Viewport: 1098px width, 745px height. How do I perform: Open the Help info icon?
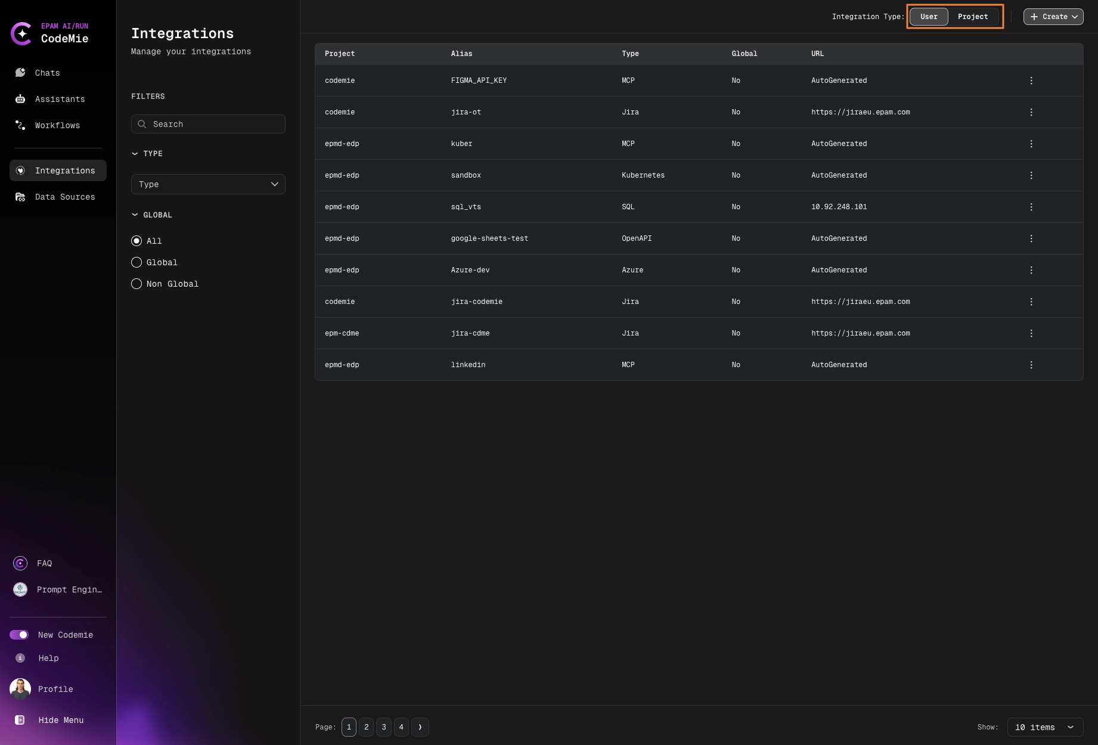(x=20, y=658)
